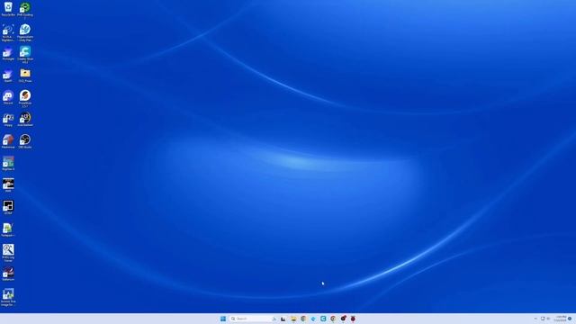Click the taskbar Search box
Screen dimensions: 576x324
[253, 319]
